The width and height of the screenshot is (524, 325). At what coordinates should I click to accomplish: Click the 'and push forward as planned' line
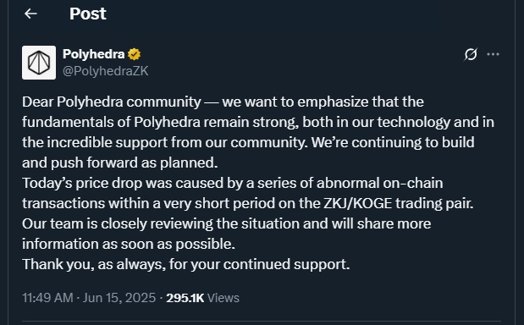tap(120, 162)
